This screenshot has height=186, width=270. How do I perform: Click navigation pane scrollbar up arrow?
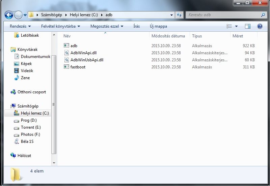(x=54, y=35)
